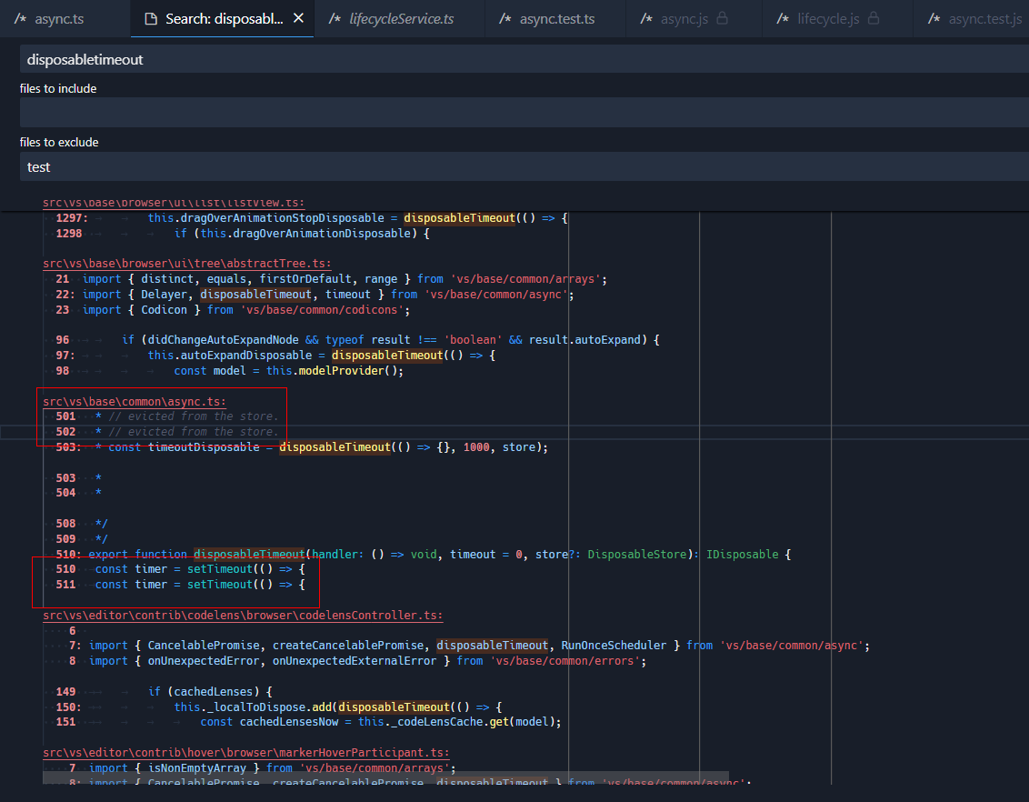Viewport: 1029px width, 802px height.
Task: Go to export function disposableTimeout match
Action: [424, 555]
